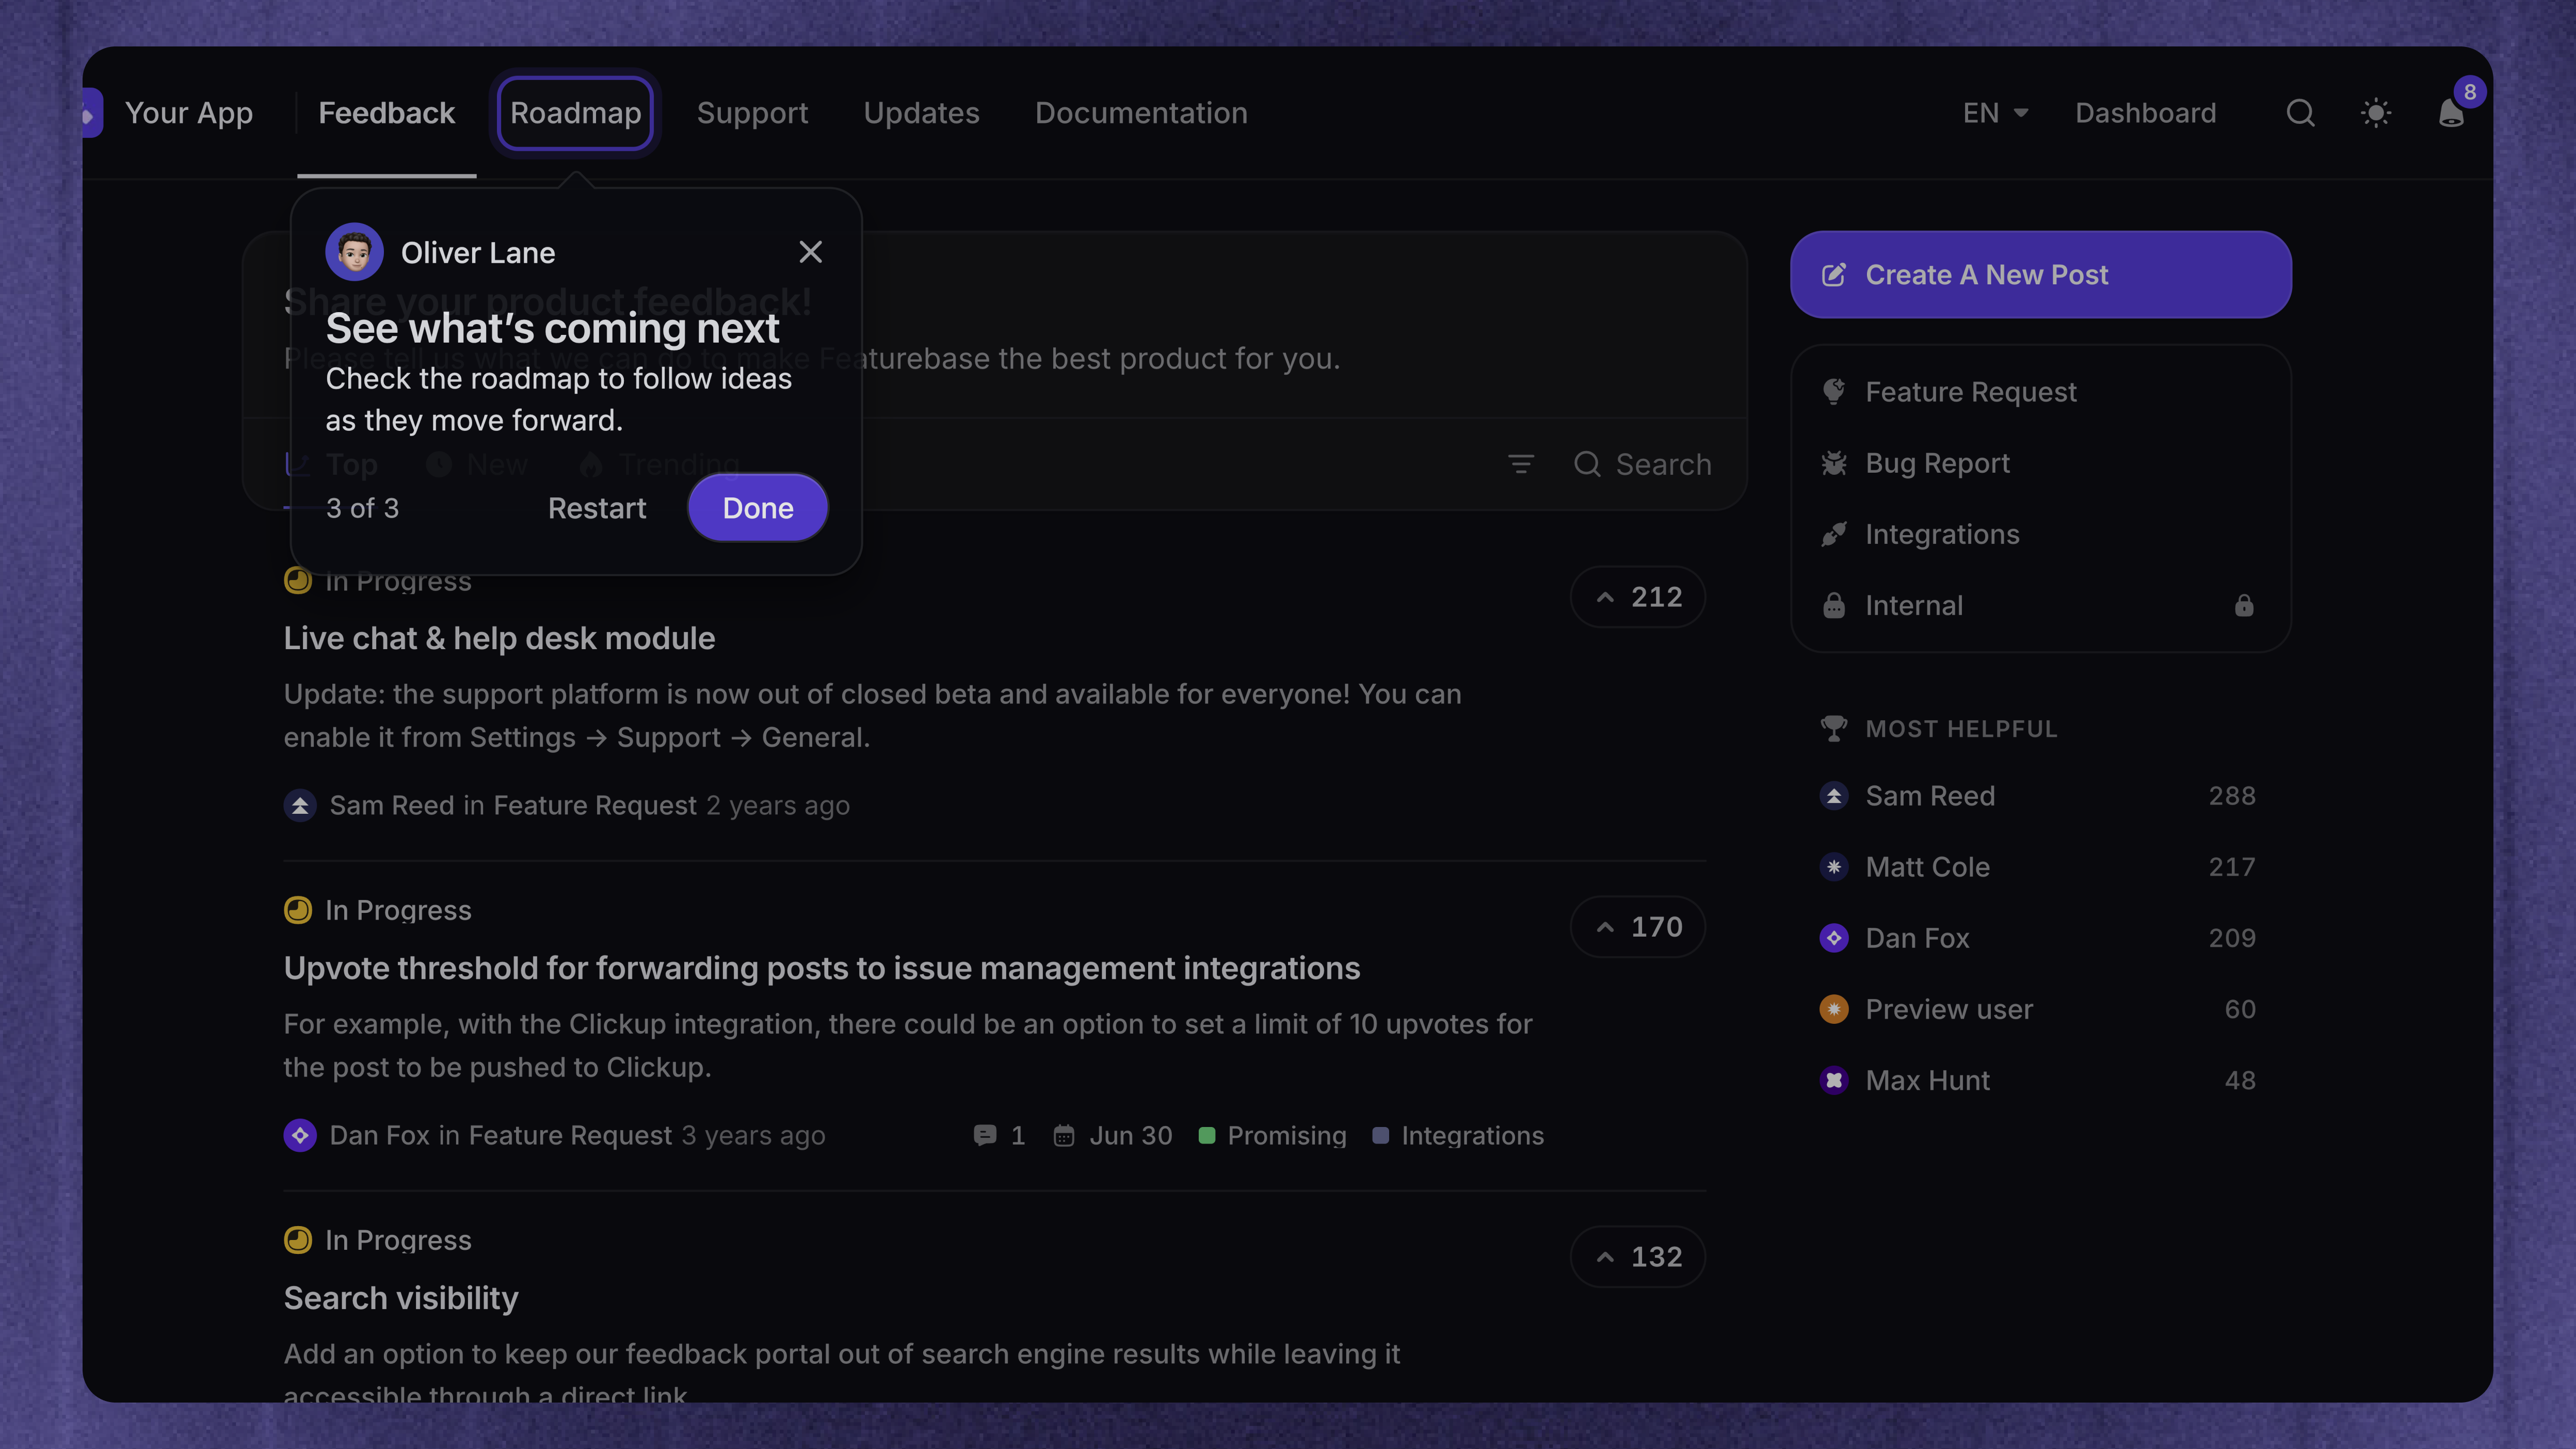Open the filter icon beside Search
The image size is (2576, 1449).
(1520, 464)
